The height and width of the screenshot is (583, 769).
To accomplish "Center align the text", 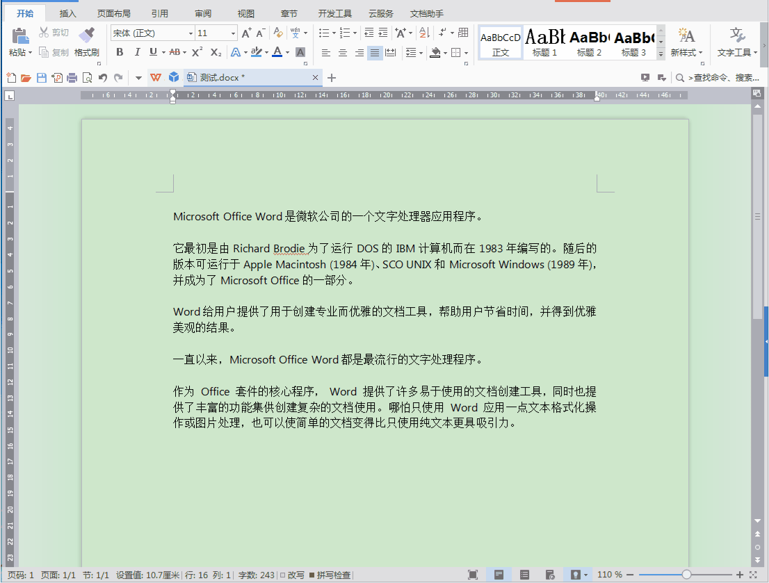I will coord(343,53).
